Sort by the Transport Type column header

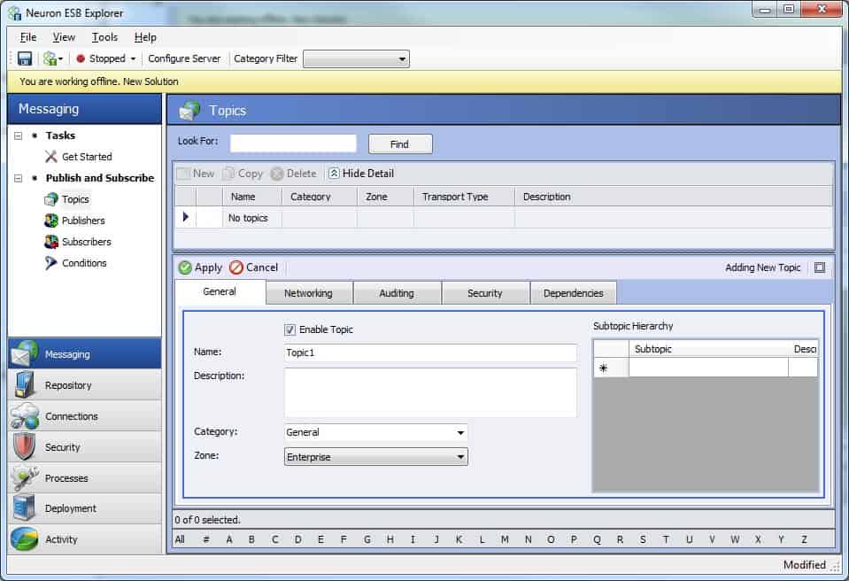[464, 197]
